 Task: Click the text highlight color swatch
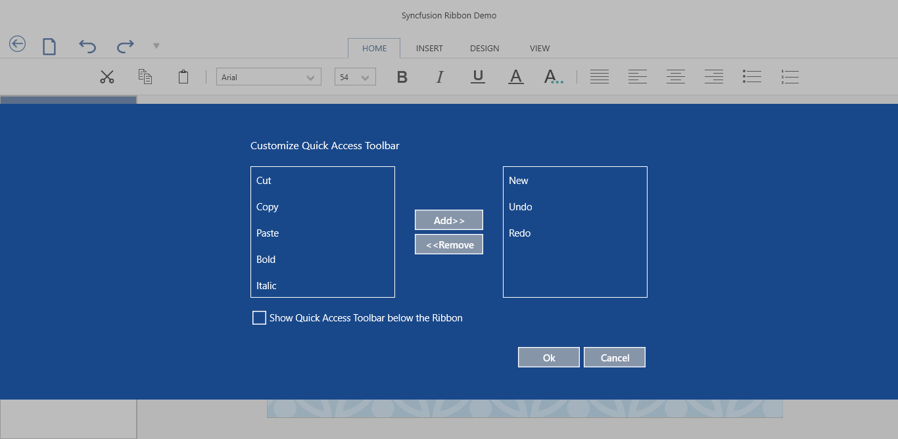(x=552, y=76)
